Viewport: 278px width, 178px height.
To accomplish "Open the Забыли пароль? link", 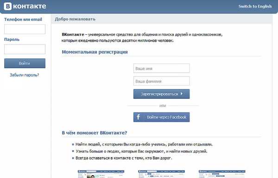I will coord(24,75).
